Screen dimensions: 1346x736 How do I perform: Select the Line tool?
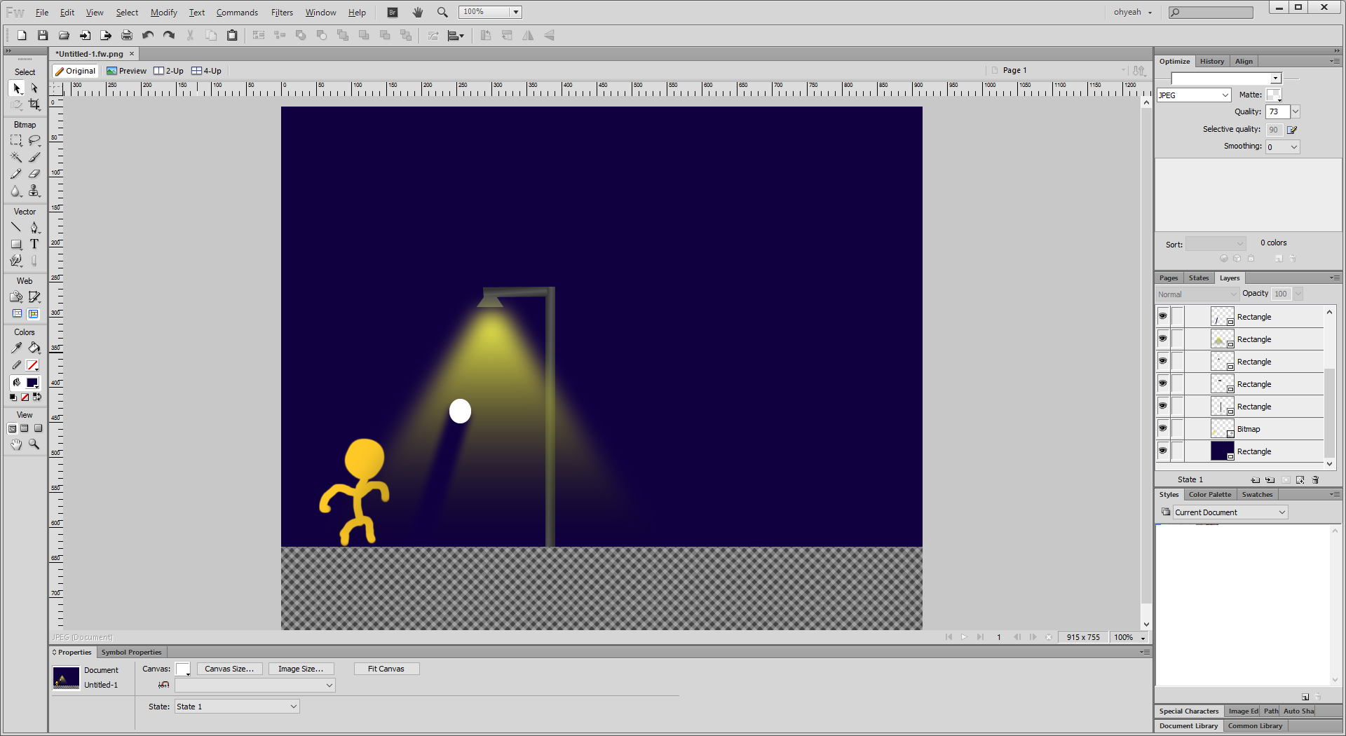(x=16, y=227)
